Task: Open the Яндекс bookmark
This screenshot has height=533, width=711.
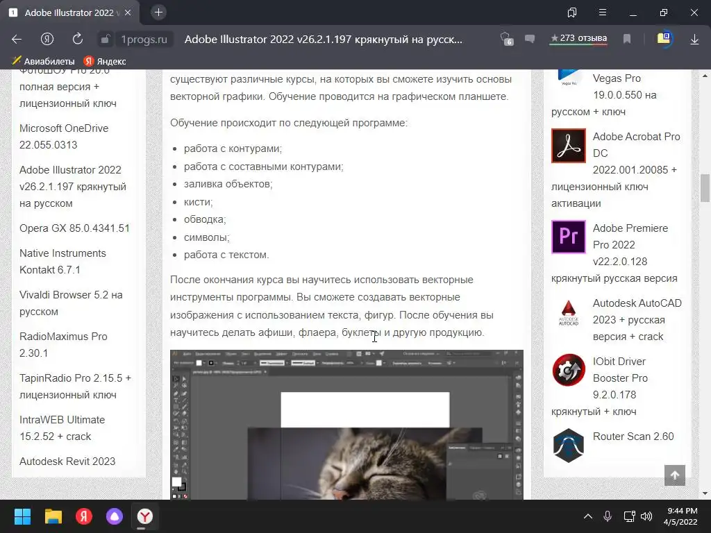Action: click(105, 61)
